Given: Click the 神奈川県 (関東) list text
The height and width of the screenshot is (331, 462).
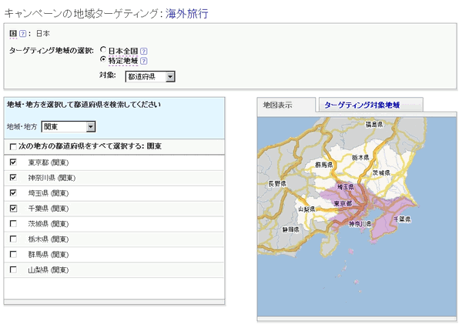Looking at the screenshot, I should pos(52,178).
